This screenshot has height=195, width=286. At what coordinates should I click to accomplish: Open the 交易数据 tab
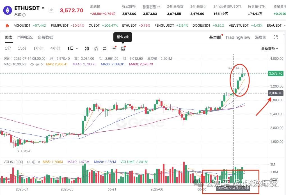45,37
